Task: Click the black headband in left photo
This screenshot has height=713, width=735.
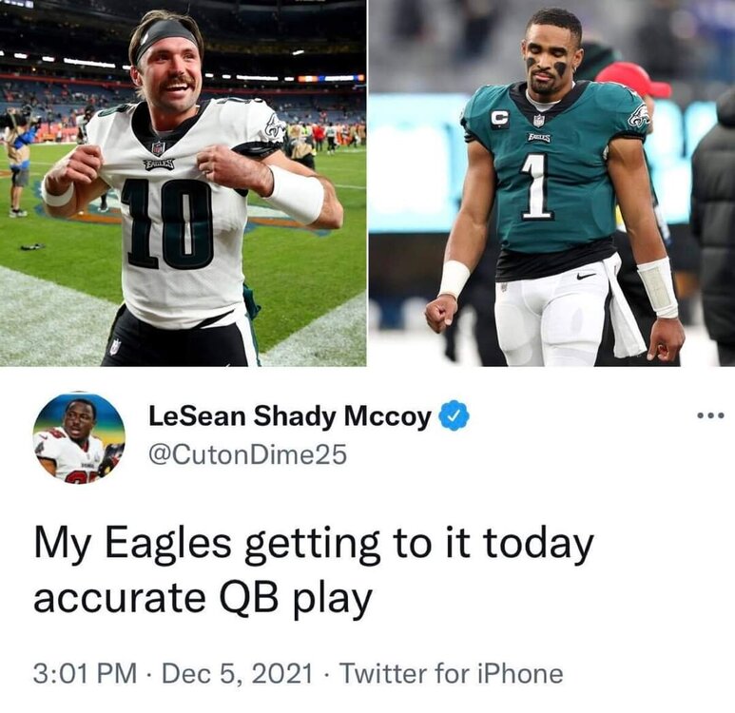Action: tap(164, 37)
